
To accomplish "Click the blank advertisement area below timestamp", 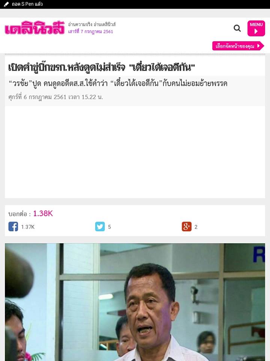I will tap(135, 152).
